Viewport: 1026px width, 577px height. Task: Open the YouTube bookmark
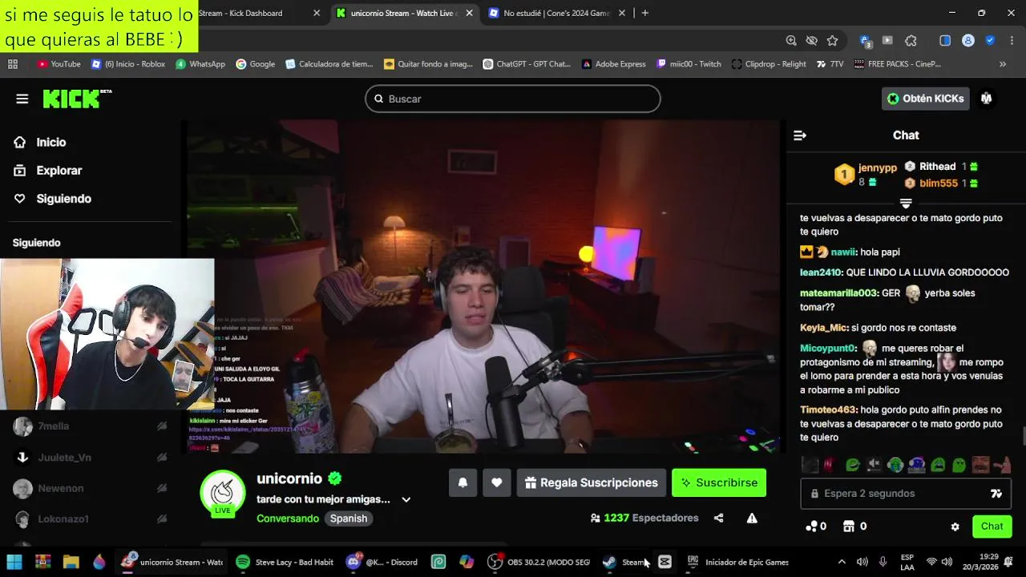(x=59, y=64)
